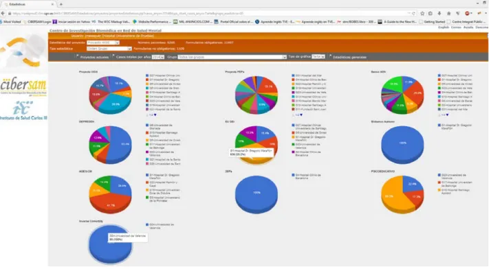Viewport: 489px width, 269px height.
Task: Click the red adblock icon in toolbar
Action: coord(468,14)
